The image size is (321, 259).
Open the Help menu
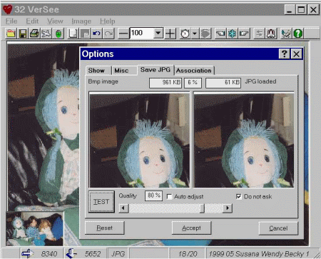108,21
